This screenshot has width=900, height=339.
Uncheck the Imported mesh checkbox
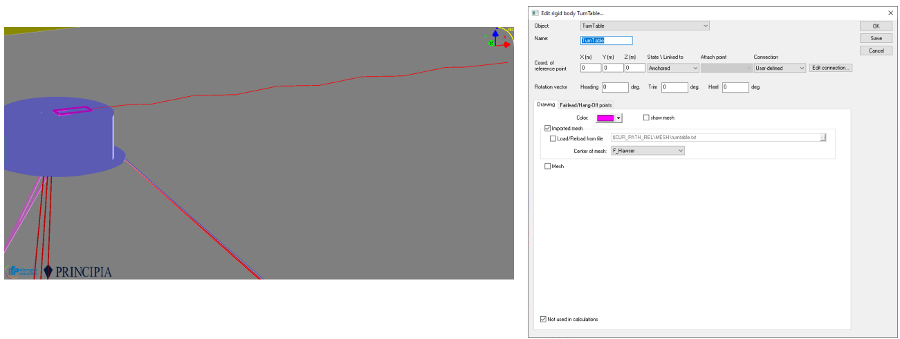(x=548, y=129)
